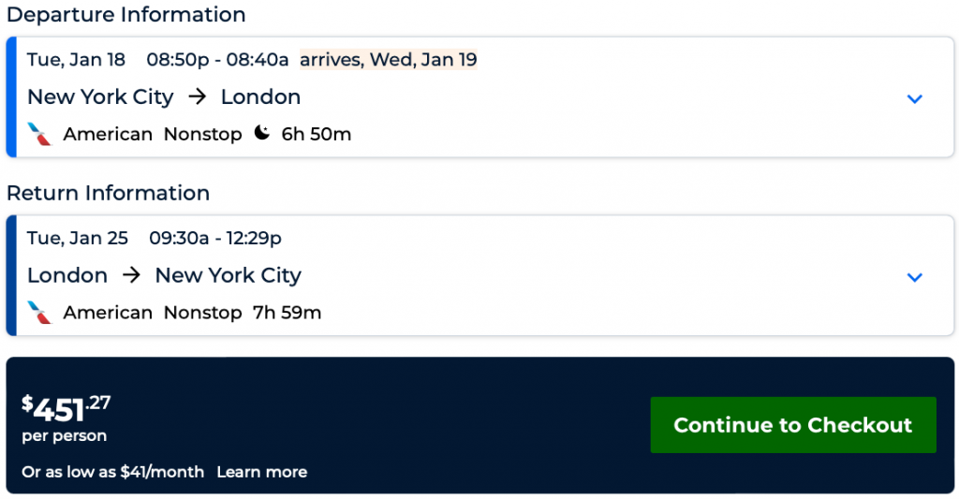The height and width of the screenshot is (499, 959).
Task: Click the American Airlines logo on departure flight
Action: click(39, 134)
